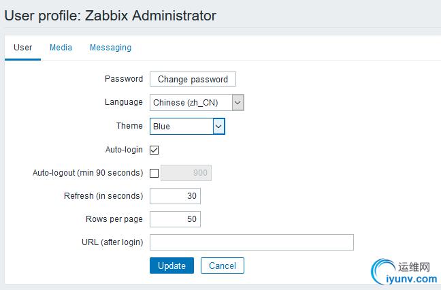Enable the Auto-logout checkbox

(x=154, y=173)
